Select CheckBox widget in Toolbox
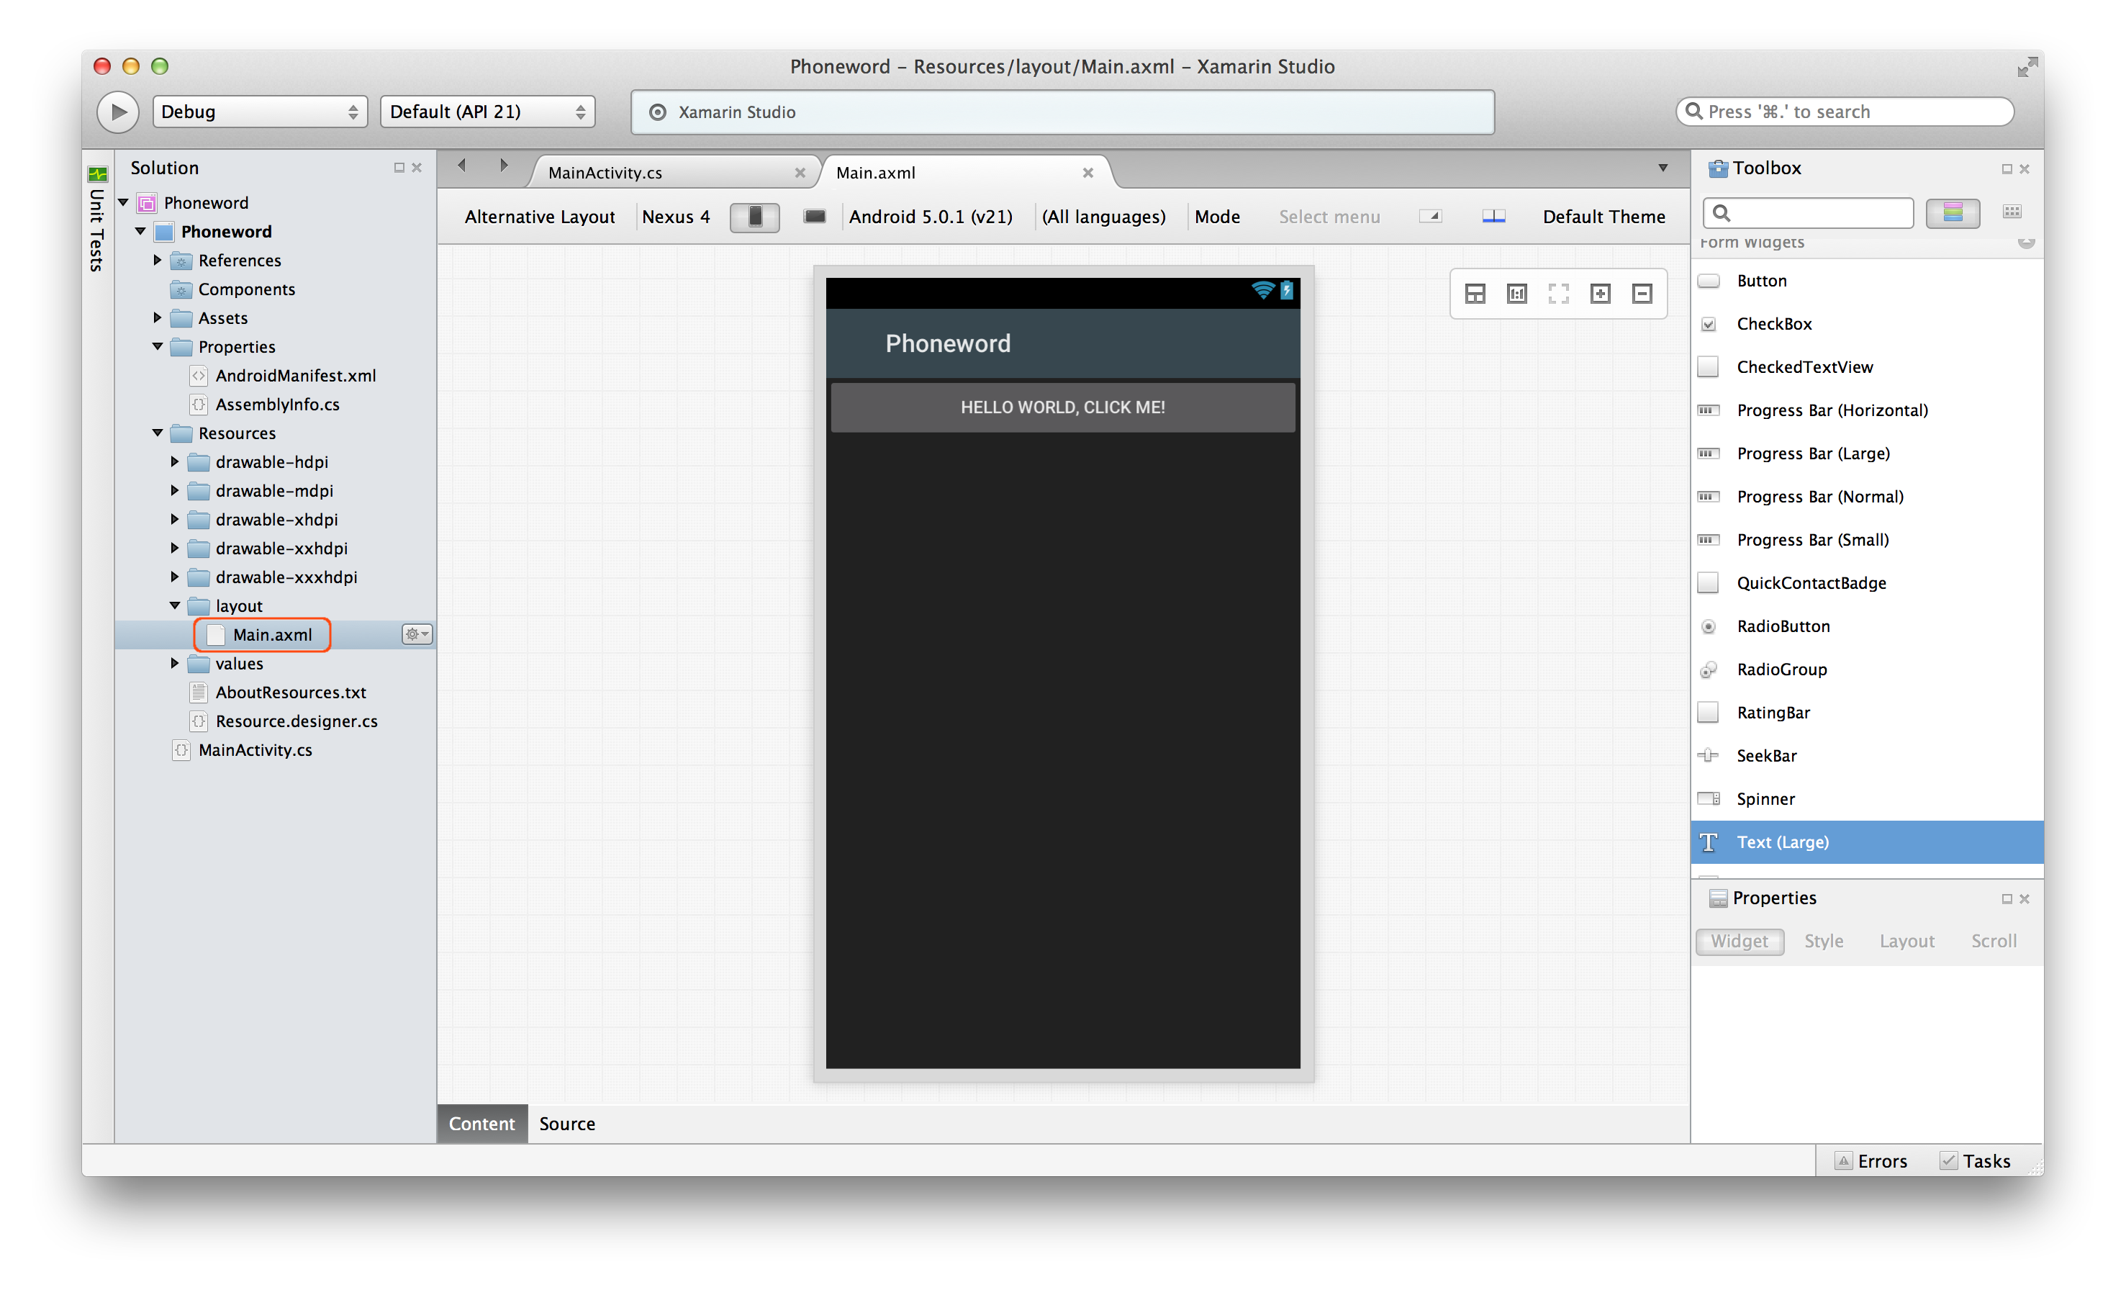 (x=1773, y=323)
